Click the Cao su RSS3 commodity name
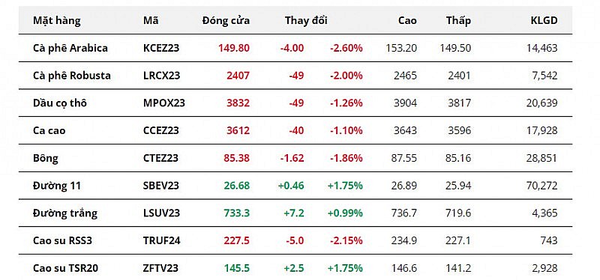The width and height of the screenshot is (600, 280). pos(62,240)
